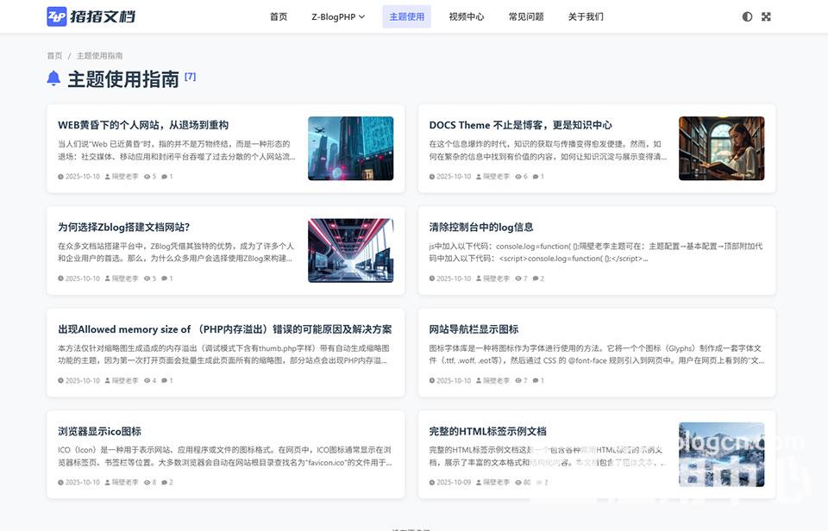
Task: Click the 首页 breadcrumb link
Action: 53,55
